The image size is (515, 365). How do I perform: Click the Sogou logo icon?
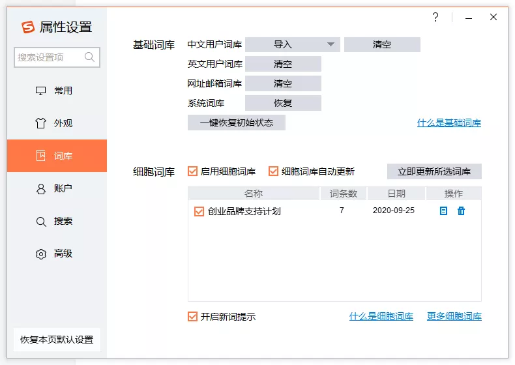coord(28,27)
